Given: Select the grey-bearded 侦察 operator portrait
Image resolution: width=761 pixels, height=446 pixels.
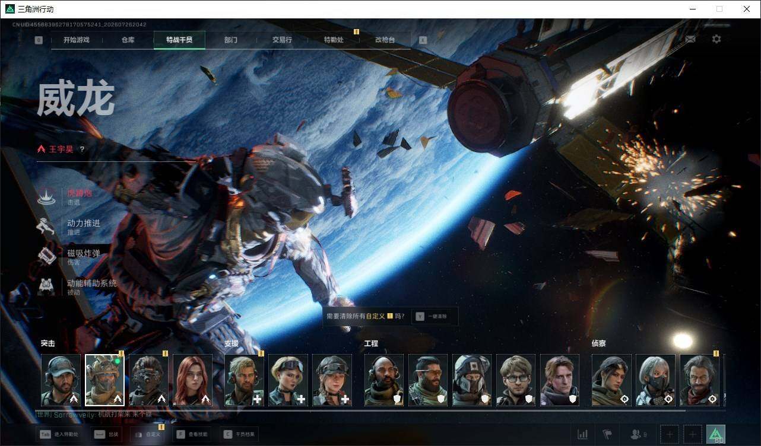Looking at the screenshot, I should [700, 380].
